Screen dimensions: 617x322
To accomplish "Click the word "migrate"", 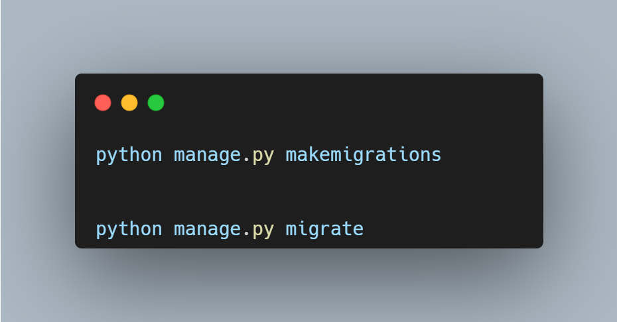I will [324, 229].
